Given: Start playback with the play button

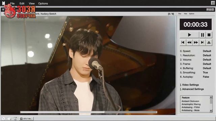Looking at the screenshot, I should pos(189,35).
